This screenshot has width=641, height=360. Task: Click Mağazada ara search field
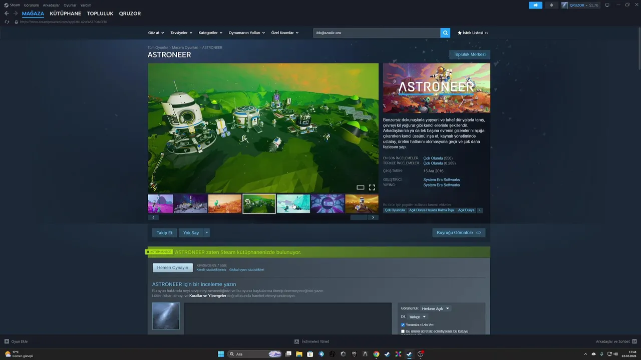click(377, 32)
